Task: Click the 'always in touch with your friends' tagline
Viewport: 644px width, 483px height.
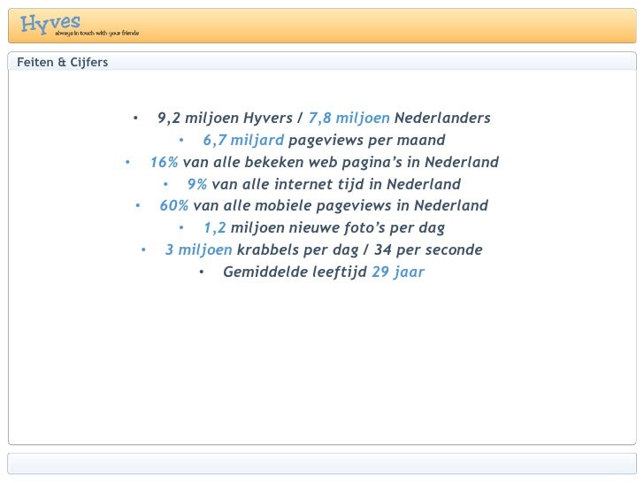Action: 97,33
